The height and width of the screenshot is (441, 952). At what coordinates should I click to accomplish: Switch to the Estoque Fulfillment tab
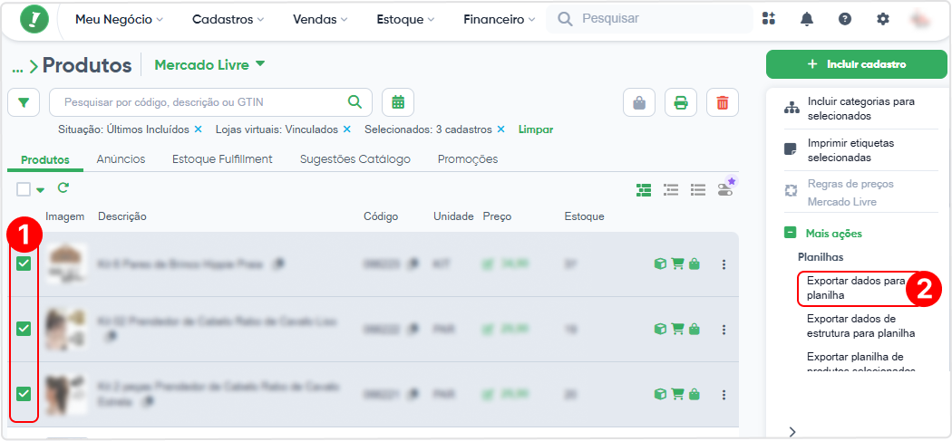tap(222, 159)
